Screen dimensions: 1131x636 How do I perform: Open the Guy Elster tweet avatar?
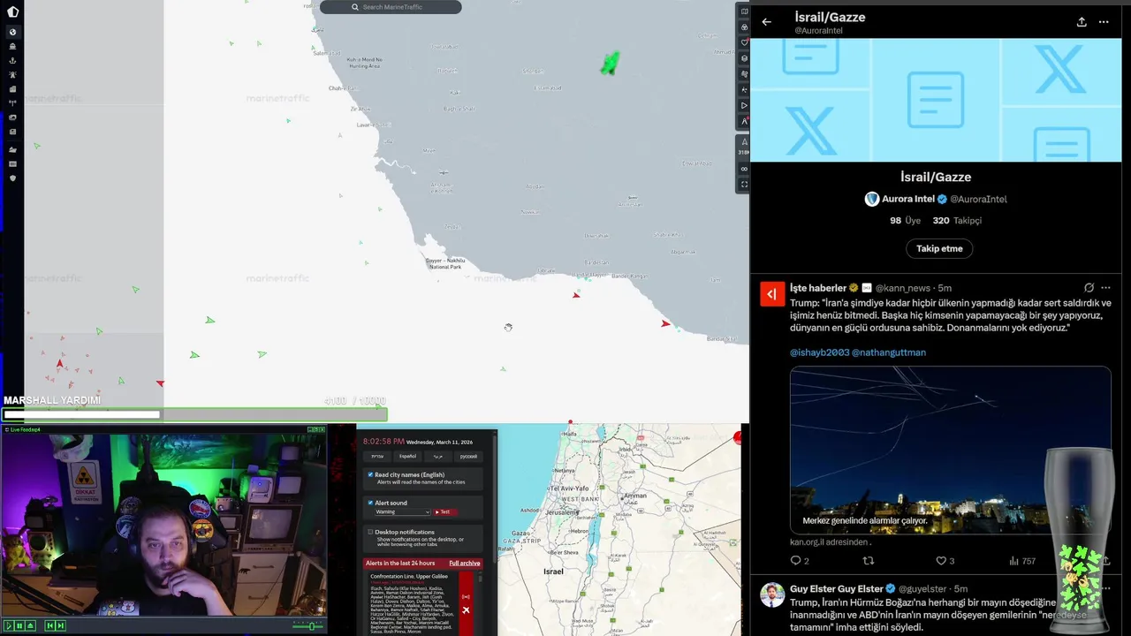tap(772, 594)
